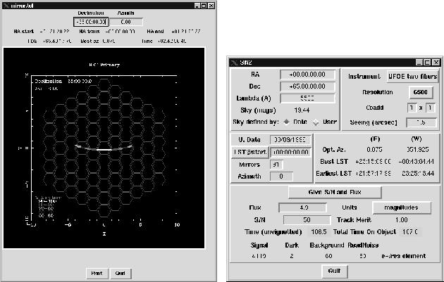The image size is (444, 282).
Task: Click the Opt. Az. East value 0.075
Action: pyautogui.click(x=374, y=150)
